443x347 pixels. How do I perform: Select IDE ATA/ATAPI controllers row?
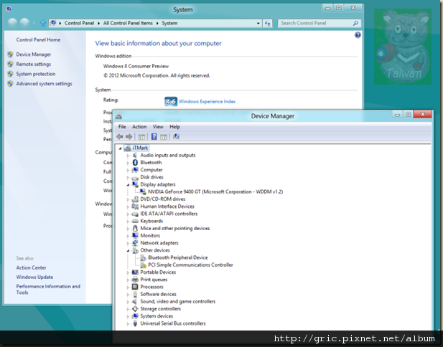click(x=169, y=214)
